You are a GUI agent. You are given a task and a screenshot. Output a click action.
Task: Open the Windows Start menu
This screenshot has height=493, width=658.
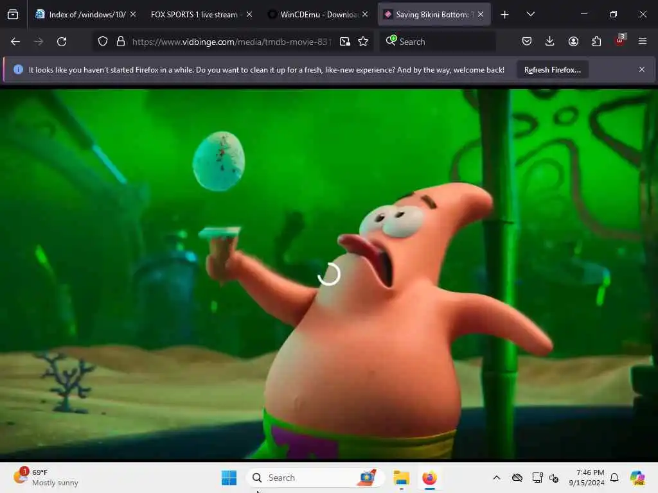229,478
